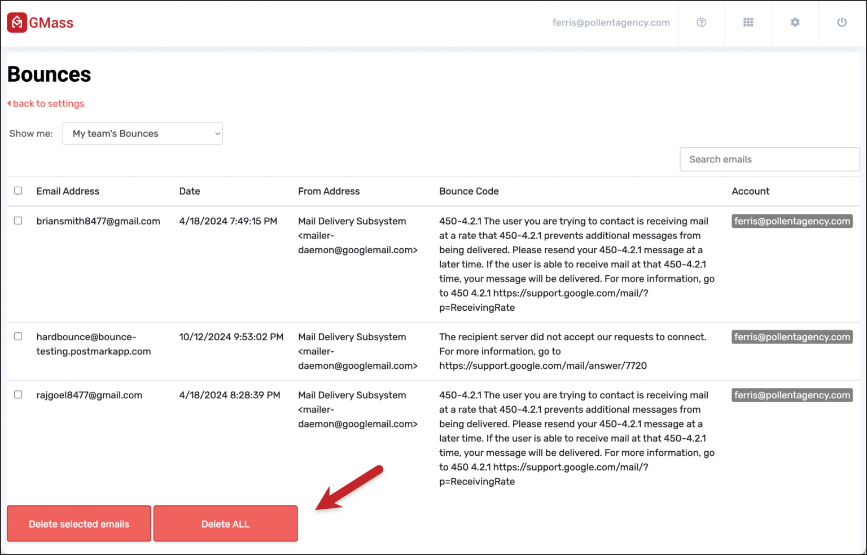This screenshot has width=867, height=555.
Task: Click the Delete ALL button
Action: click(x=225, y=524)
